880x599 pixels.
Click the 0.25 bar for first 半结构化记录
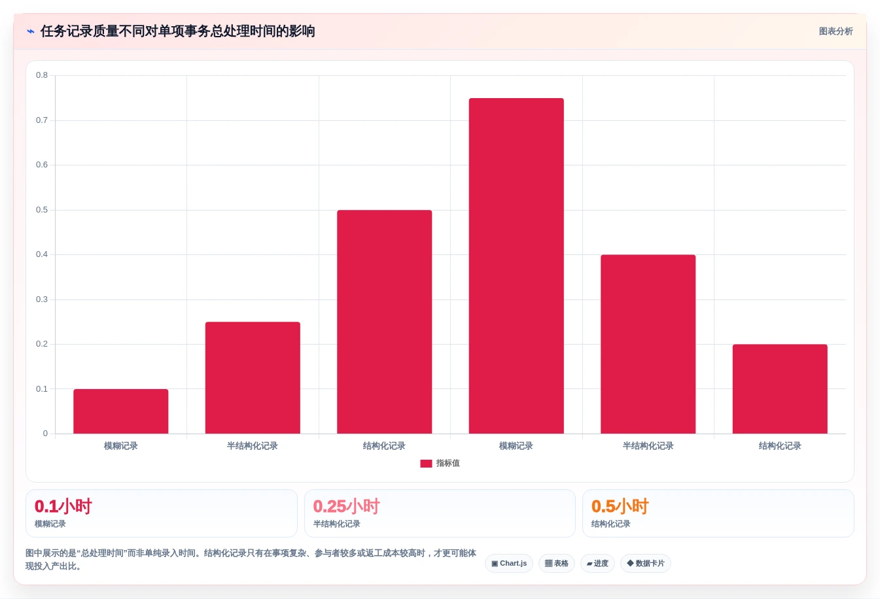[x=253, y=378]
